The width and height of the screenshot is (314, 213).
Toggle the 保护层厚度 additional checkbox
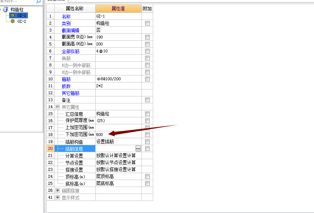(x=147, y=121)
